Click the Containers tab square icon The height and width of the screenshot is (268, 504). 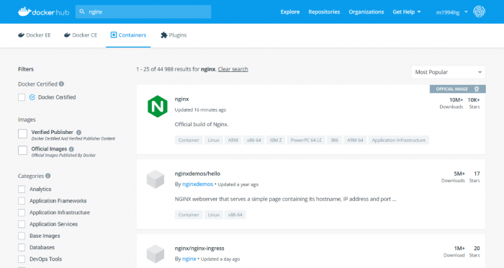coord(114,35)
